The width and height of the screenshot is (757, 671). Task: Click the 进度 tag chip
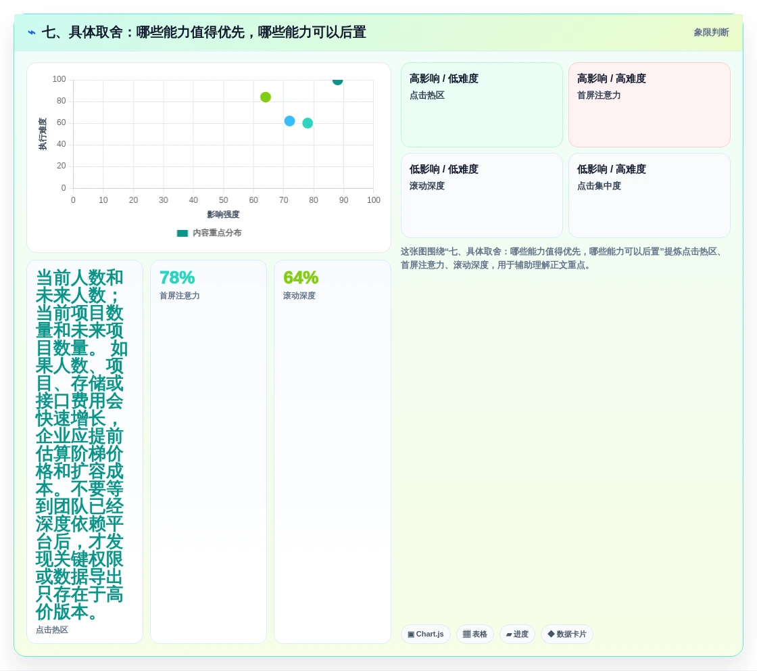[x=517, y=634]
